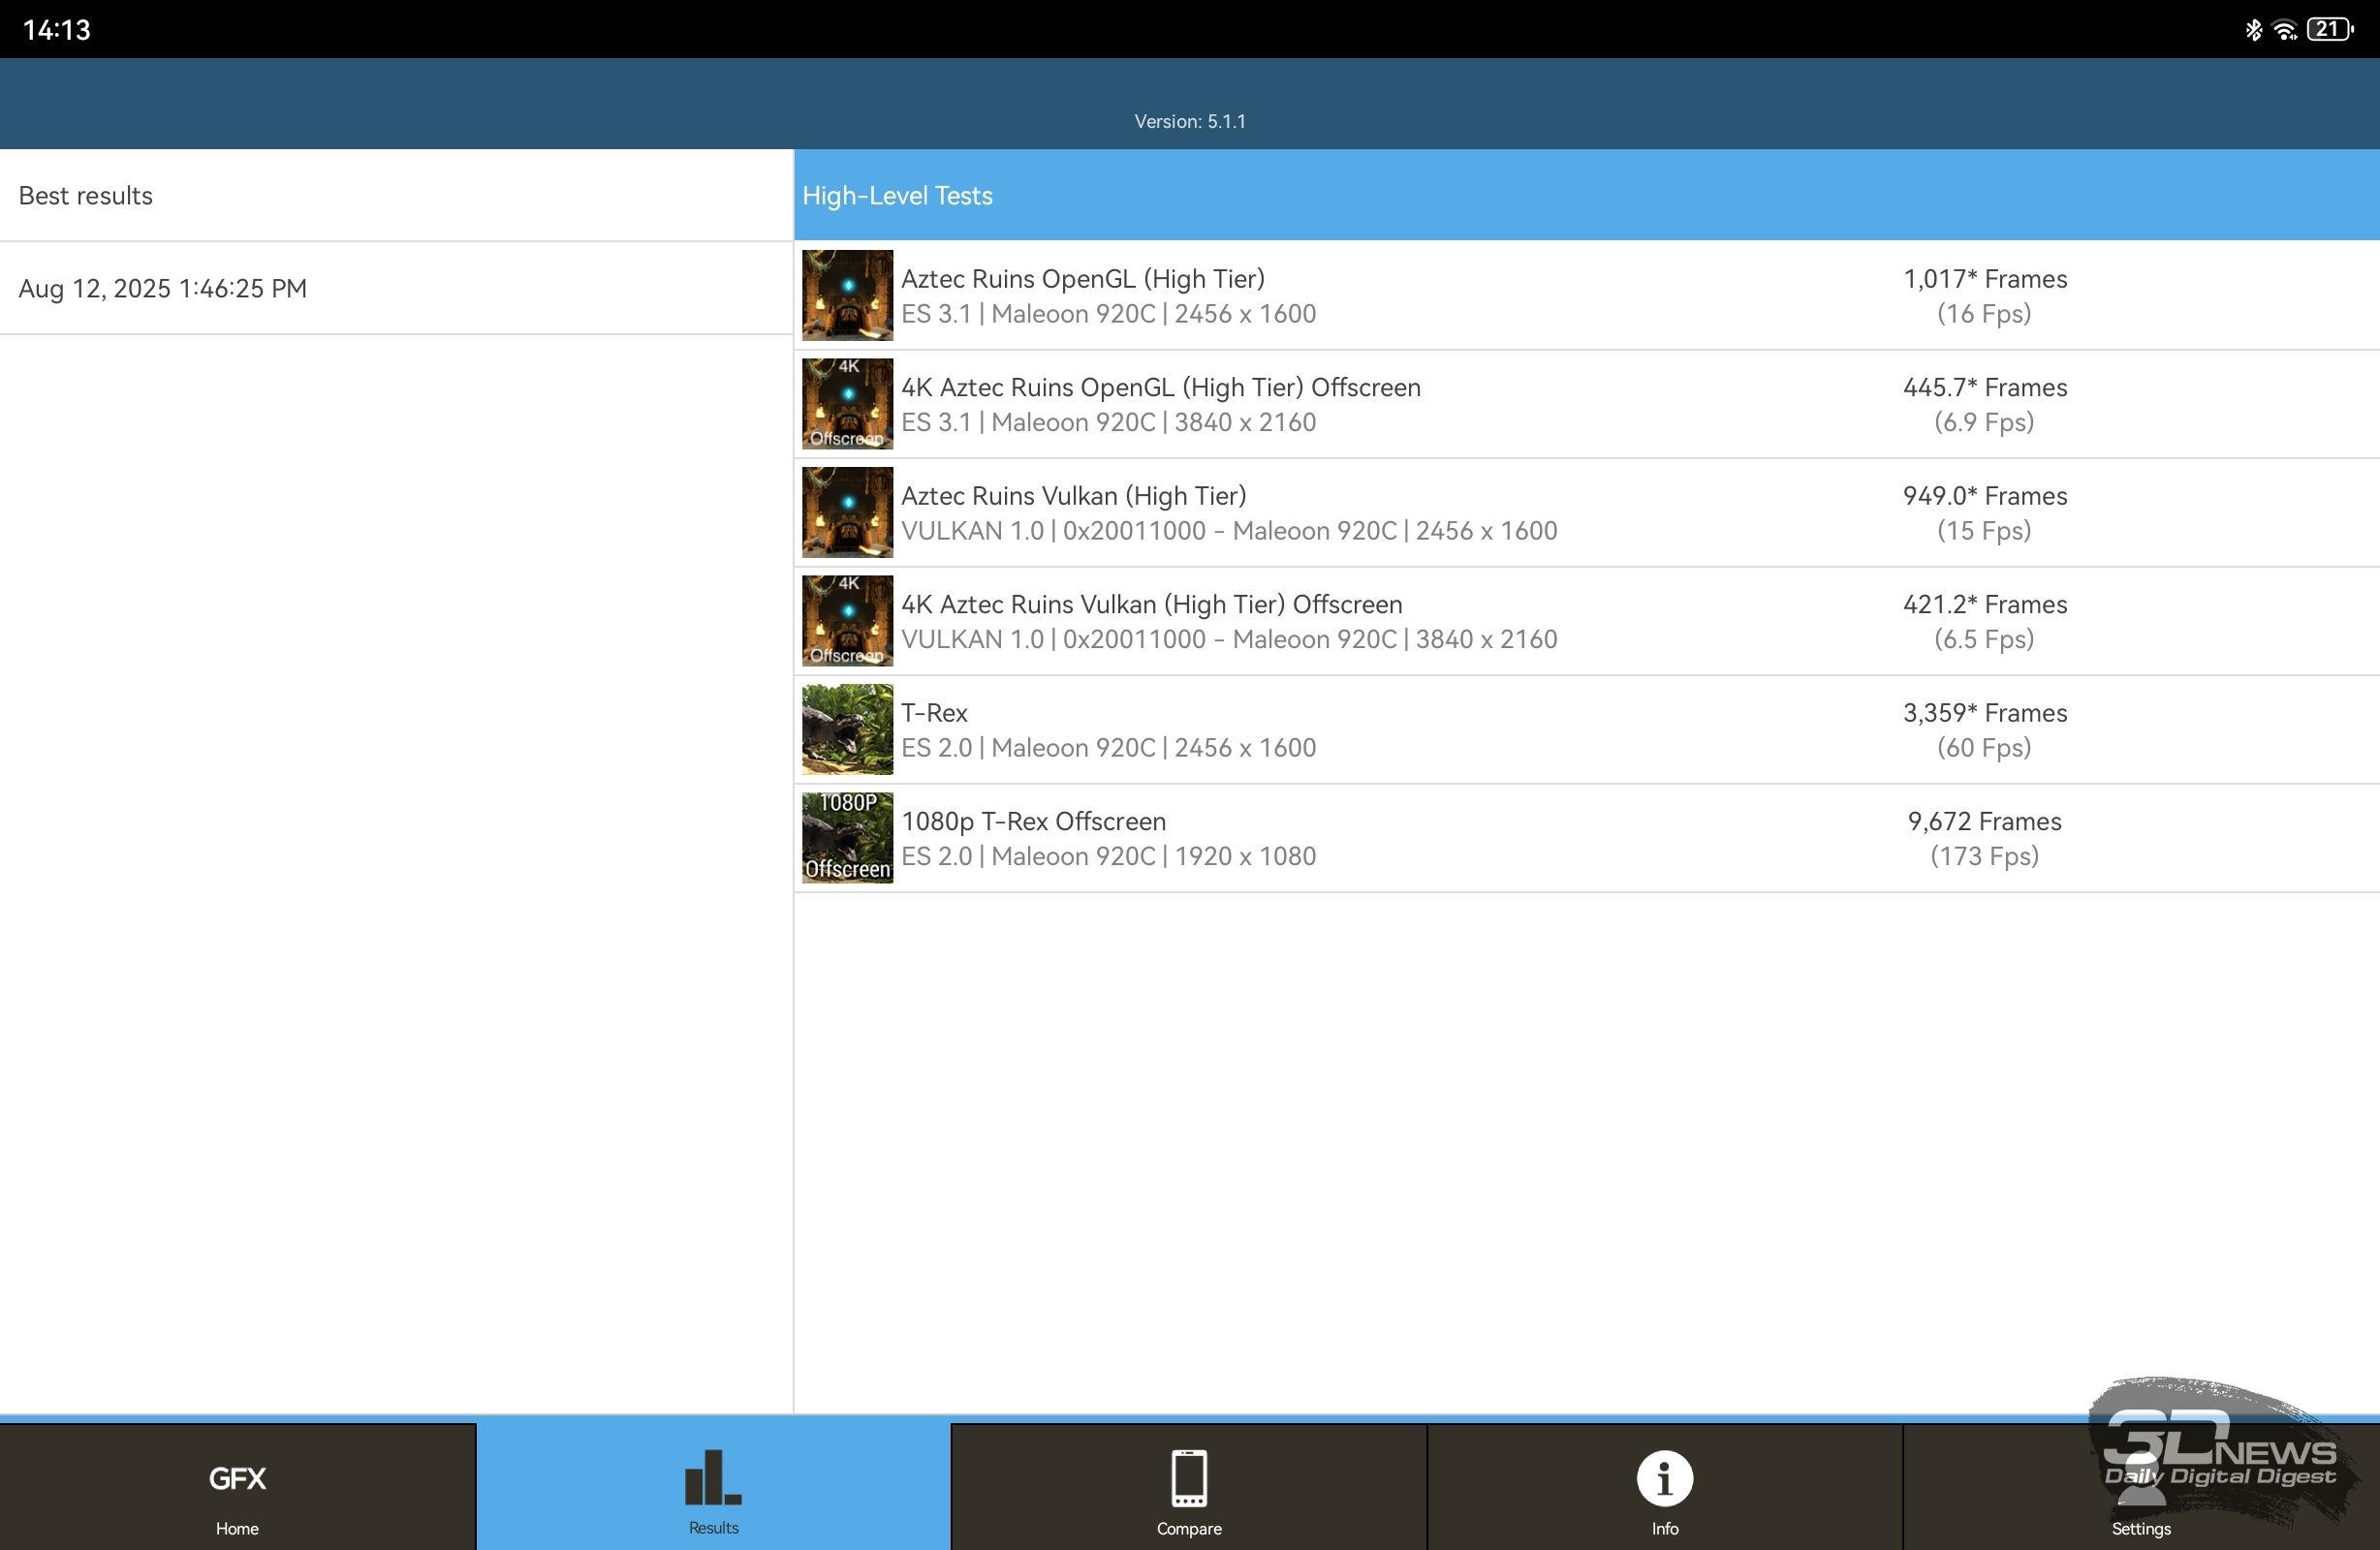The width and height of the screenshot is (2380, 1550).
Task: Click the High-Level Tests header
Action: click(x=1586, y=195)
